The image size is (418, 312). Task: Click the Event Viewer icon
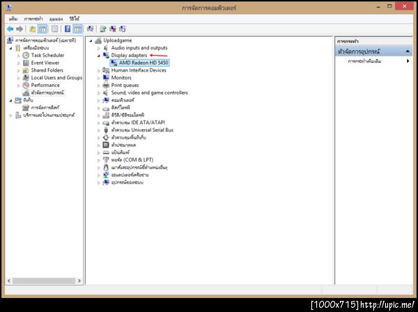pos(26,63)
